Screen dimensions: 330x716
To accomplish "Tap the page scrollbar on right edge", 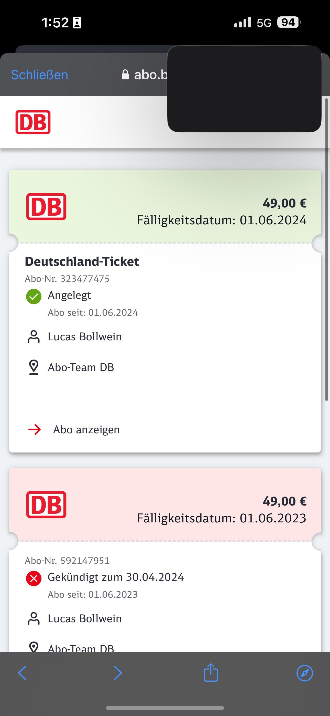I will [327, 249].
